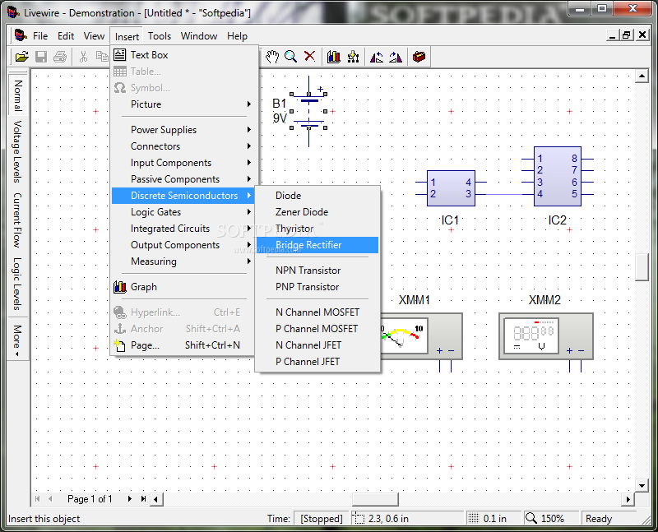Insert a P Channel JFET
Image resolution: width=658 pixels, height=532 pixels.
point(317,362)
